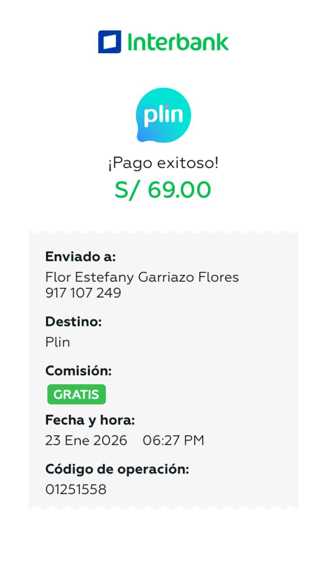The image size is (327, 576).
Task: Select operation code 01251558
Action: [76, 490]
